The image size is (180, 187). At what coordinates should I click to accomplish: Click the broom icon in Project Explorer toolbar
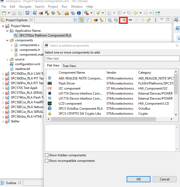pos(101,20)
